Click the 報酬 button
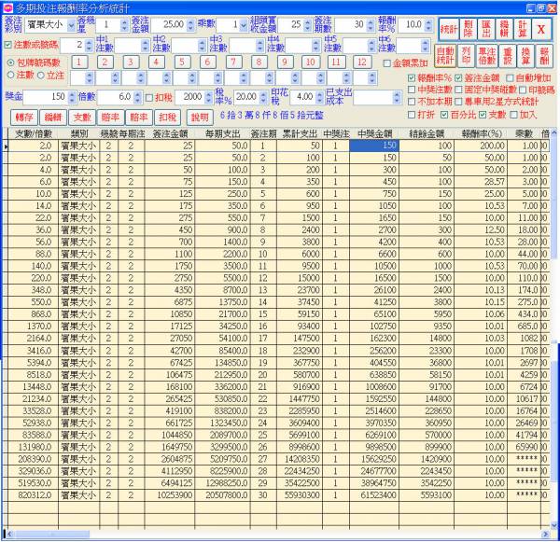The height and width of the screenshot is (542, 560). 544,56
